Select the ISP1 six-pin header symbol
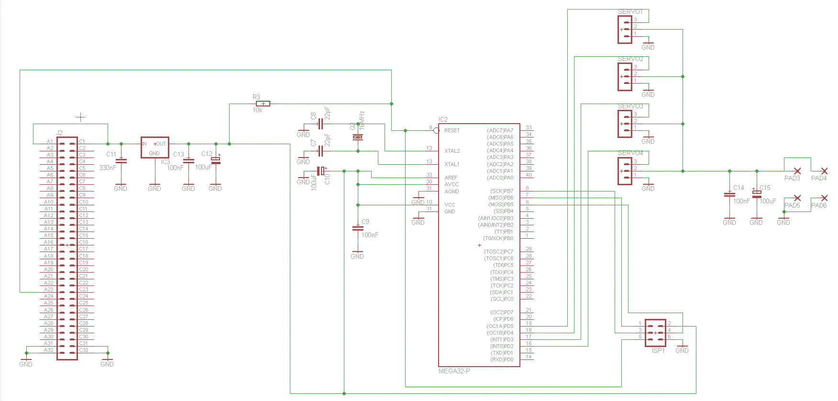This screenshot has width=838, height=401. [655, 333]
